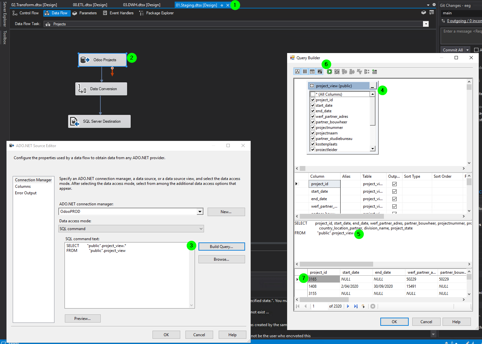Screen dimensions: 482x344
Task: Show the results pane in Query Builder
Action: [320, 72]
